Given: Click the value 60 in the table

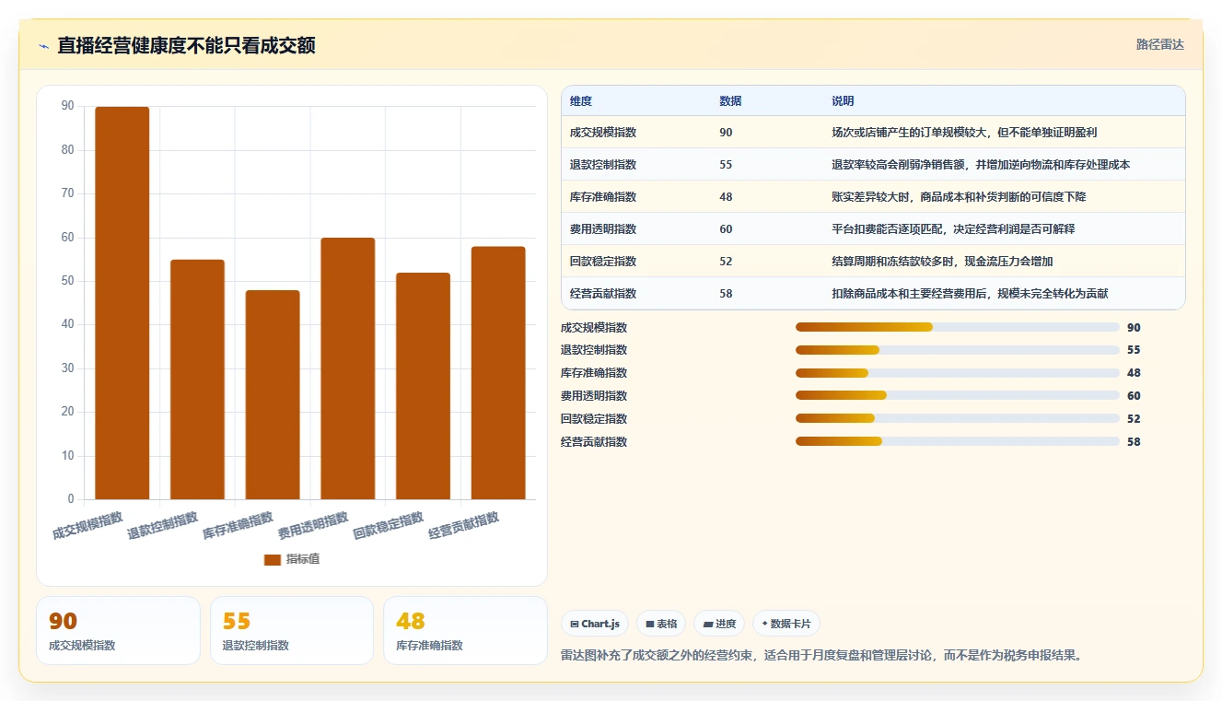Looking at the screenshot, I should click(726, 229).
